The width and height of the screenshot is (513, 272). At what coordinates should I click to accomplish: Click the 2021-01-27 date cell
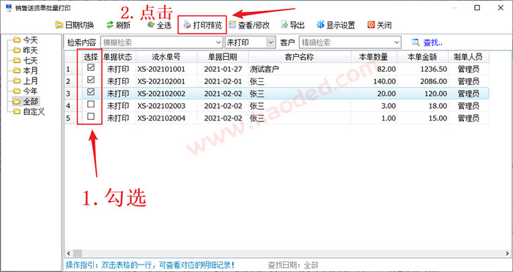point(223,69)
